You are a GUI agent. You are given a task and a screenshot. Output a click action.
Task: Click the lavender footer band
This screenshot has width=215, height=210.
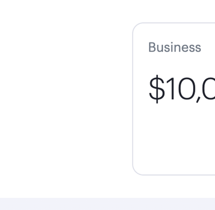[107, 204]
